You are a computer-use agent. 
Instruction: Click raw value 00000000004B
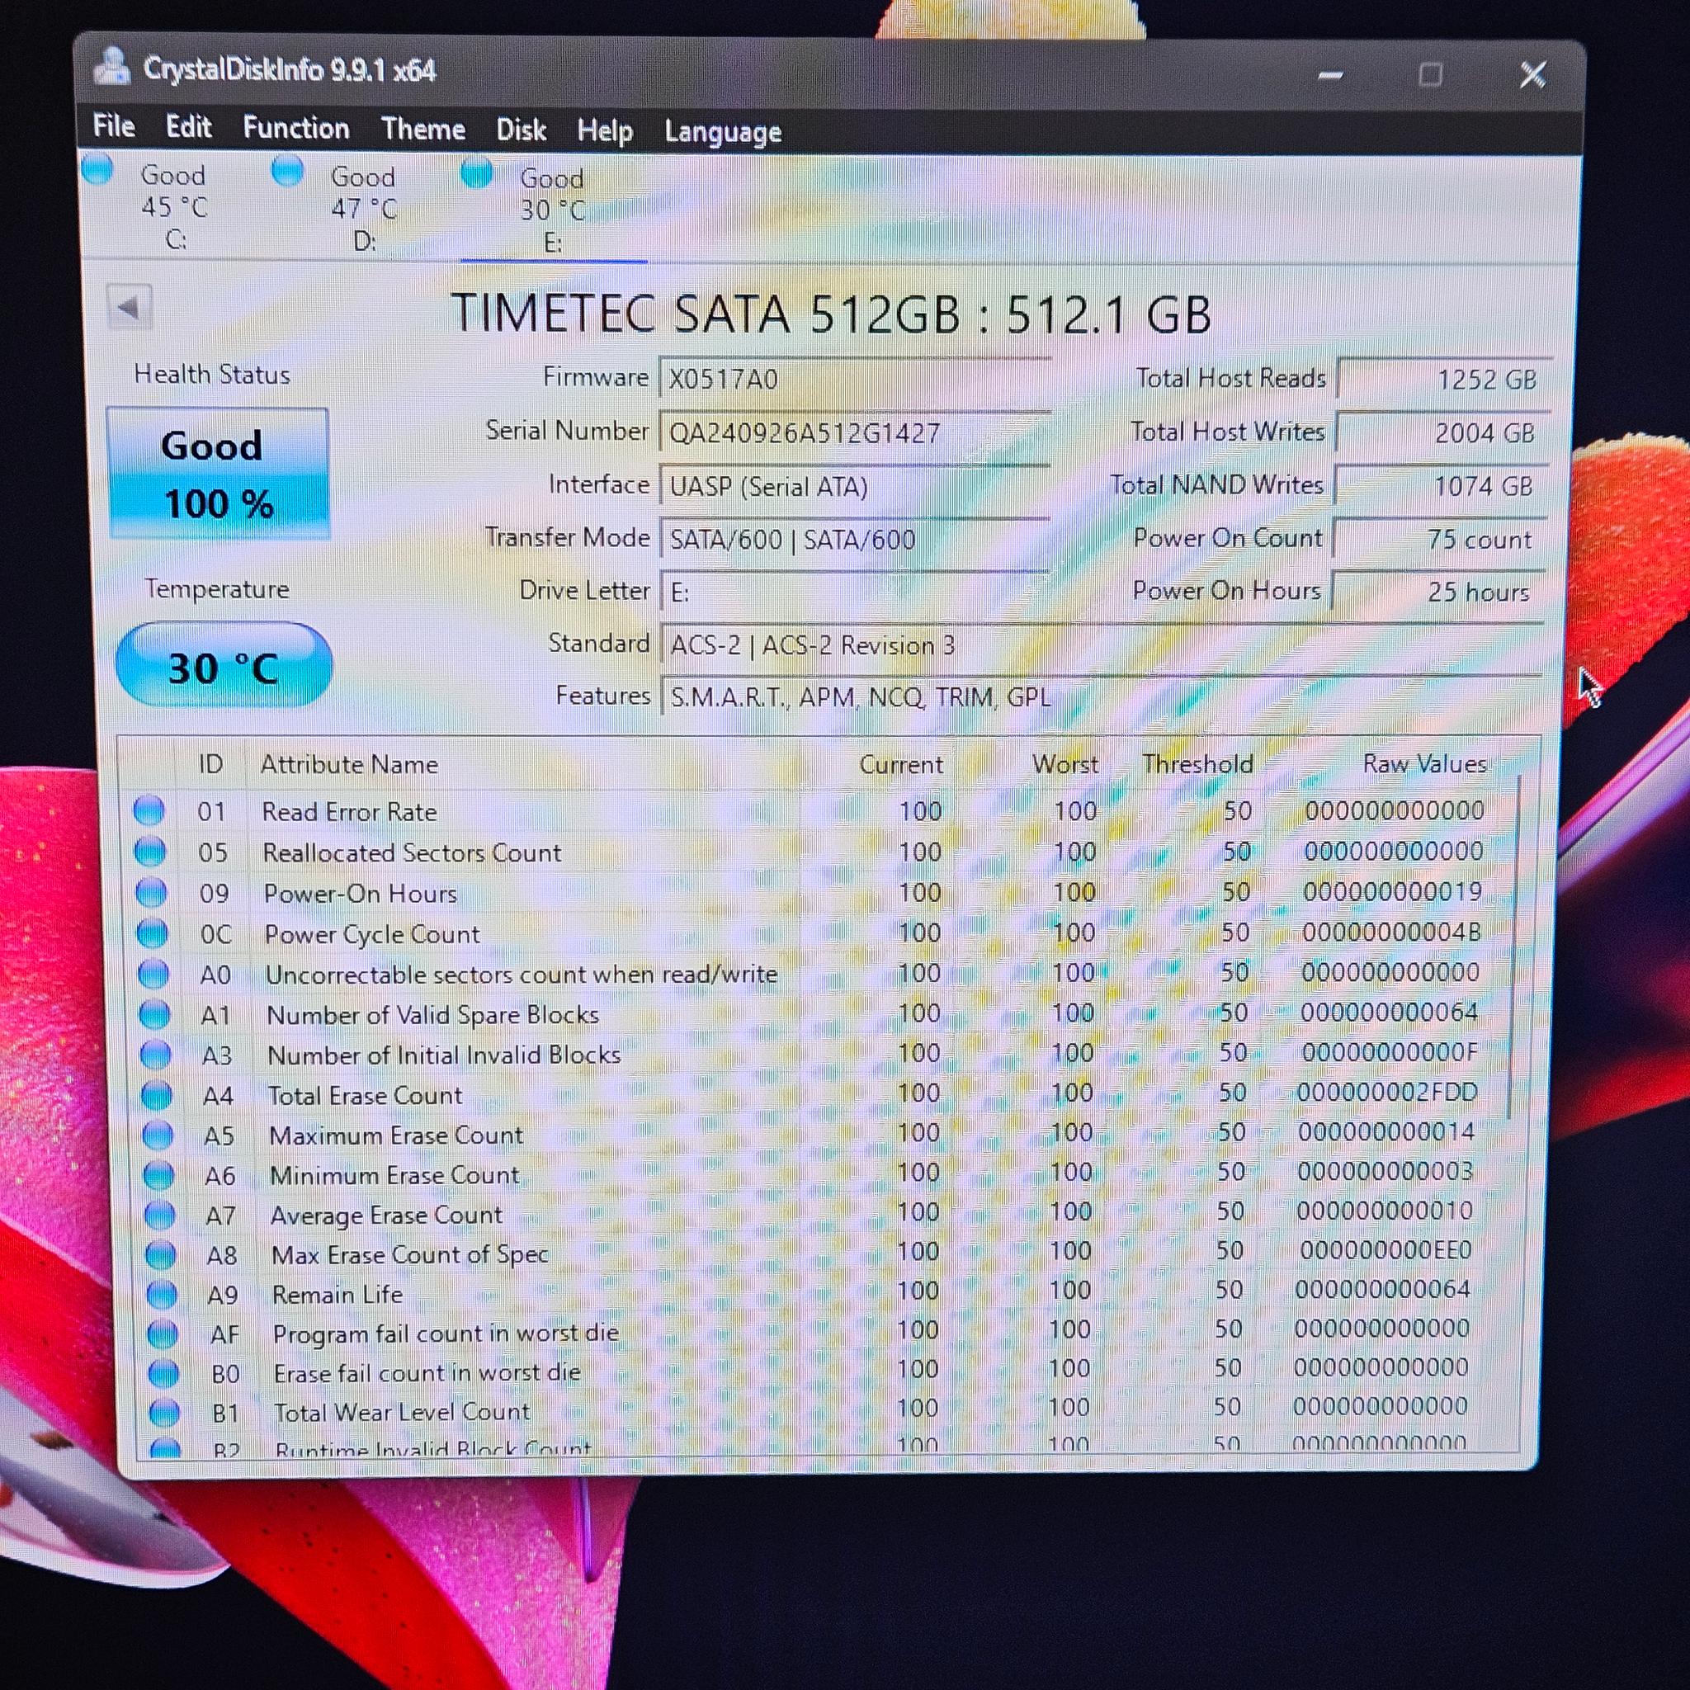[x=1390, y=932]
